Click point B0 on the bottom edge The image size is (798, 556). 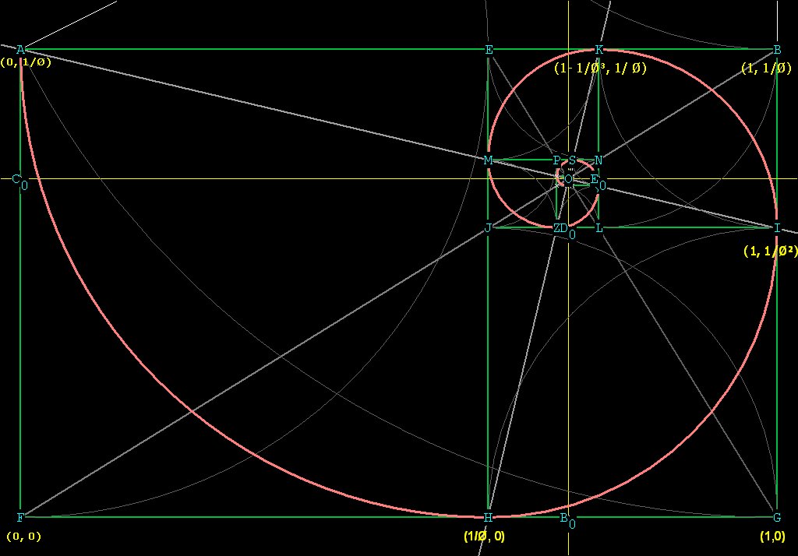[x=568, y=516]
